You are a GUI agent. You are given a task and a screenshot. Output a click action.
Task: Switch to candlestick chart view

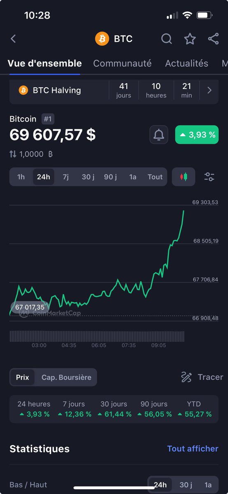click(184, 177)
